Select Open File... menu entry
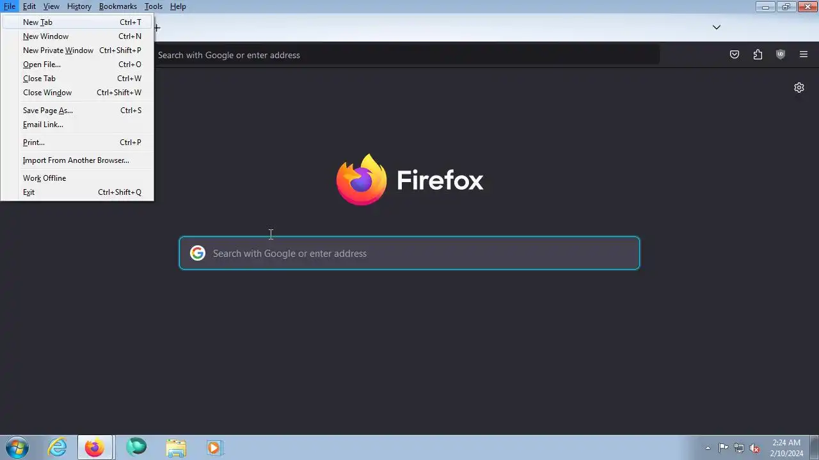 (x=77, y=65)
